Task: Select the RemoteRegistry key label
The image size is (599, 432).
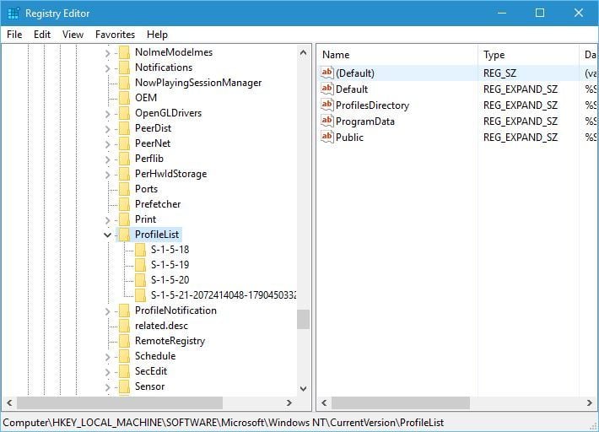Action: (170, 341)
